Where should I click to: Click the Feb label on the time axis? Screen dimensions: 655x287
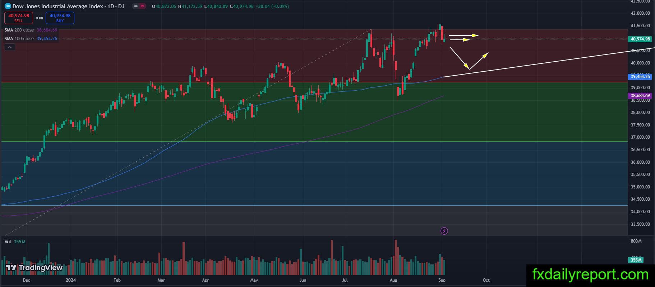(117, 280)
